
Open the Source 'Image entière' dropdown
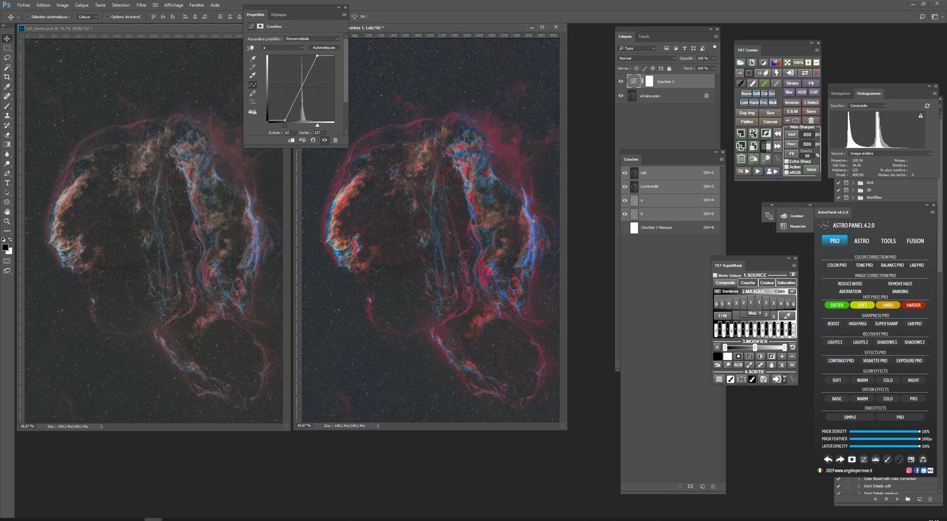click(x=890, y=153)
